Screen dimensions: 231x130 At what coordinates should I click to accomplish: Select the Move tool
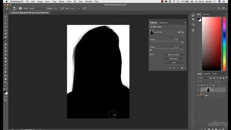(6, 16)
